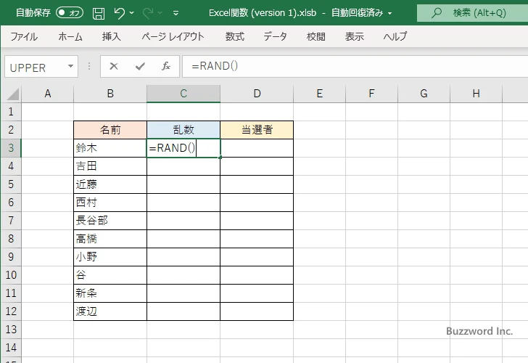Click the cell containing 近藤
The image size is (528, 363).
pyautogui.click(x=110, y=184)
